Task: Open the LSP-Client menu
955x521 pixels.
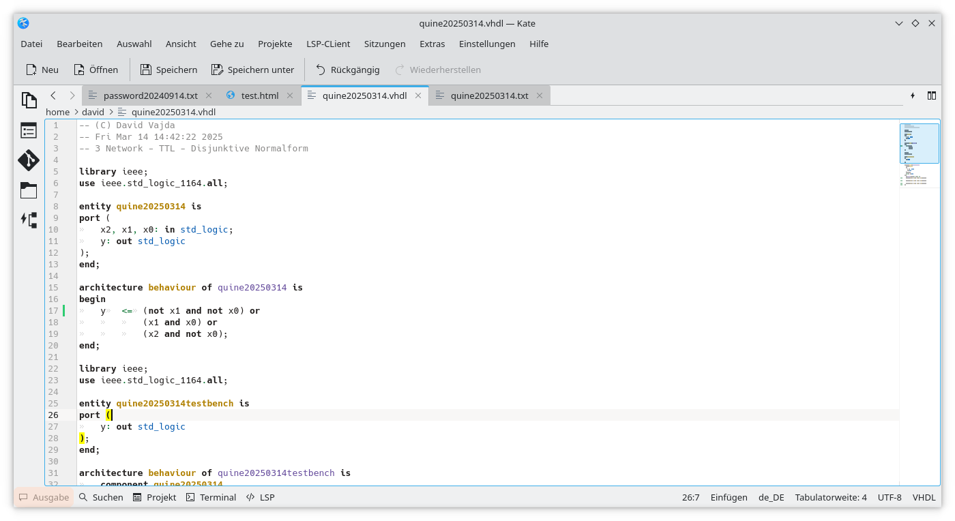Action: [328, 44]
